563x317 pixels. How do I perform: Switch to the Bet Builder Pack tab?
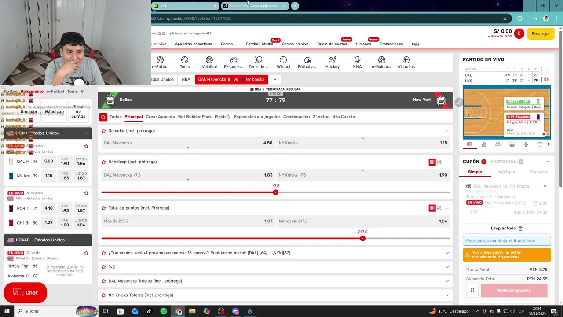tap(195, 117)
